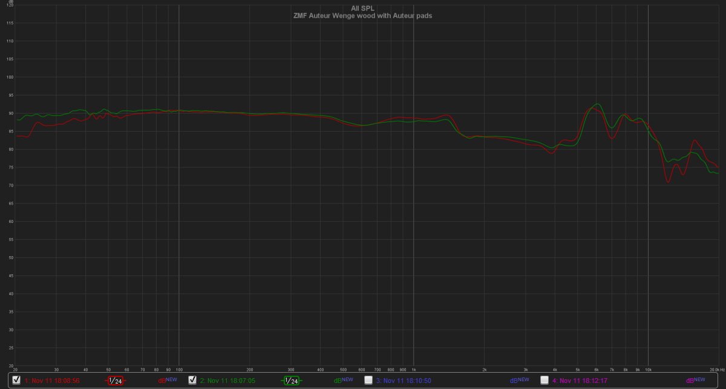Click the All SPL graph title
The image size is (726, 389).
click(363, 8)
